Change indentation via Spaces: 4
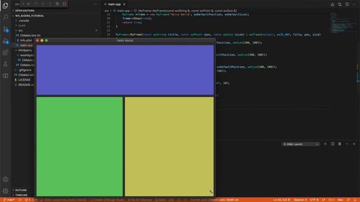Image resolution: width=360 pixels, height=202 pixels. point(300,200)
